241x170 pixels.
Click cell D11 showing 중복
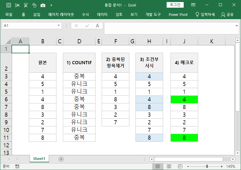79,138
